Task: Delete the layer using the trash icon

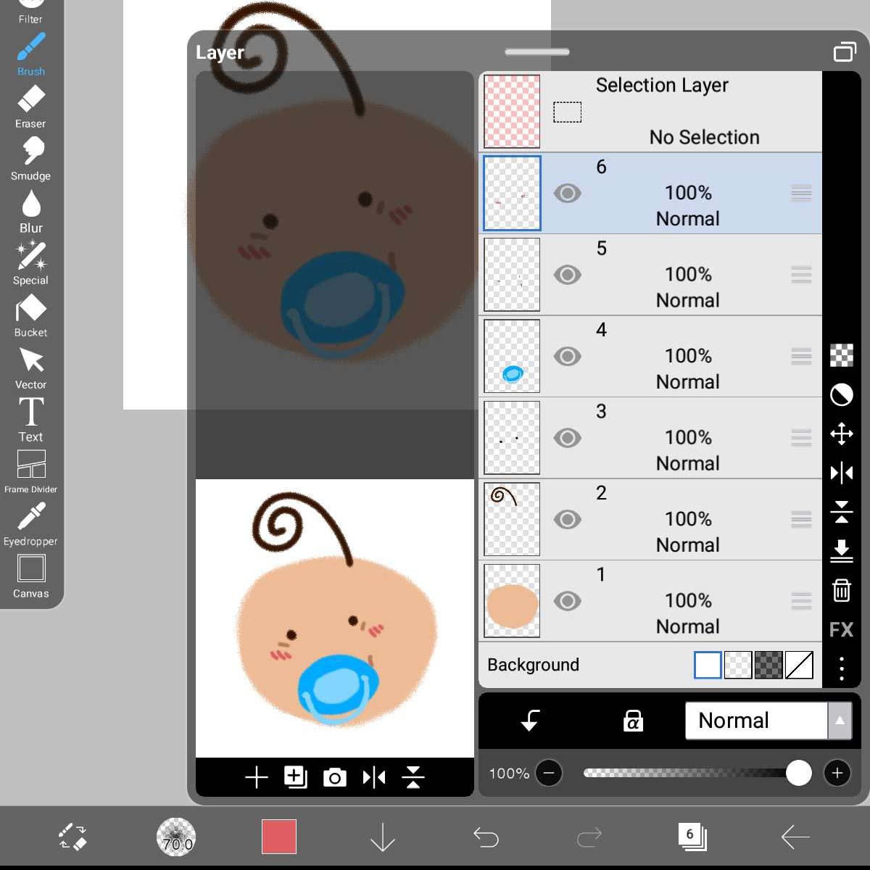Action: tap(841, 590)
